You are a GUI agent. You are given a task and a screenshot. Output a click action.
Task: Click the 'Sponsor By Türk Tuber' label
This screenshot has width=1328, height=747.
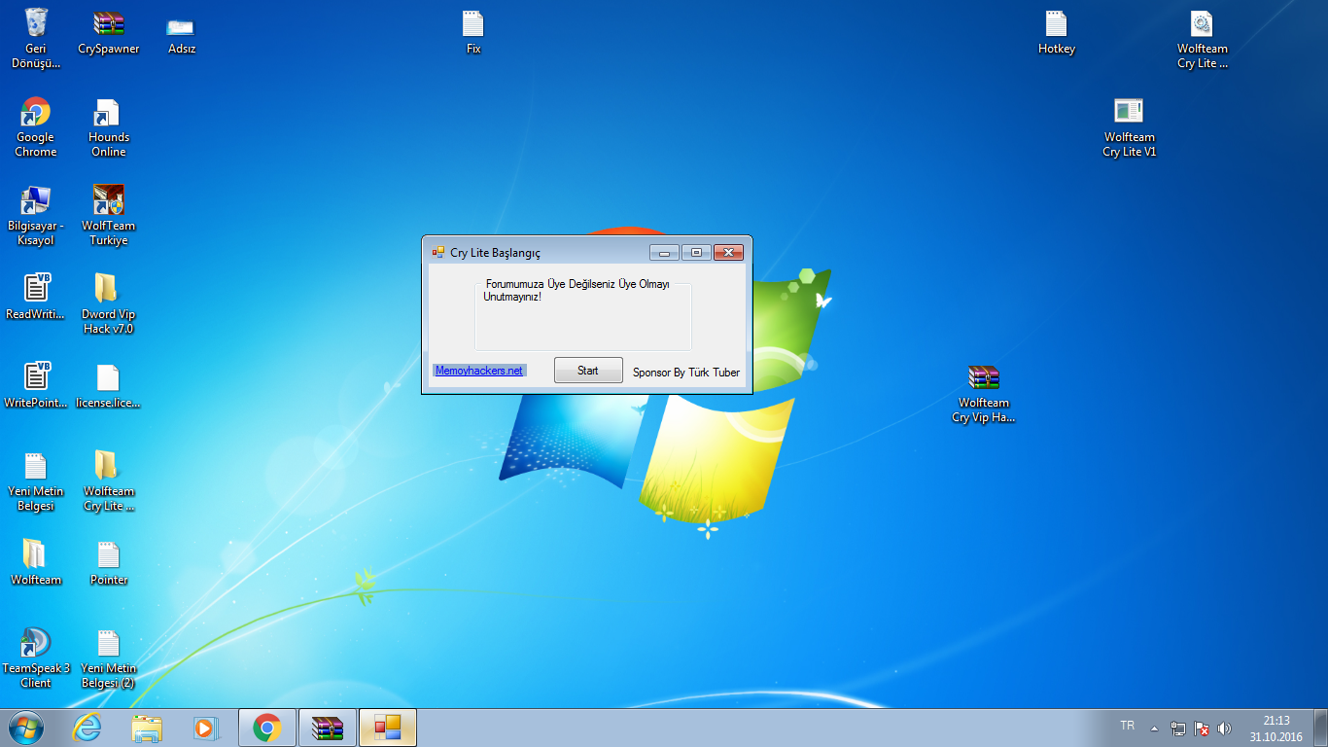coord(686,373)
